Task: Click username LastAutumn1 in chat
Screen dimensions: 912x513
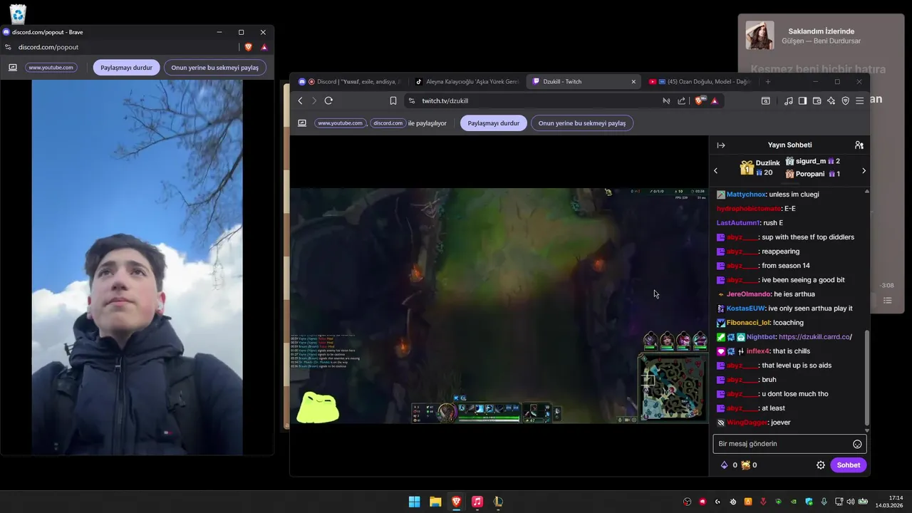Action: (x=738, y=223)
